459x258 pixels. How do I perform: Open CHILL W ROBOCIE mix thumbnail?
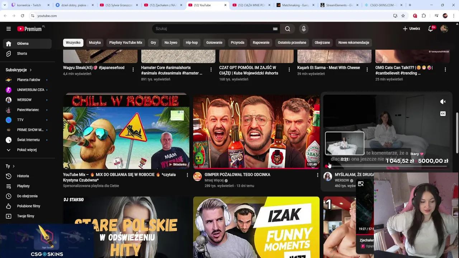click(x=126, y=131)
